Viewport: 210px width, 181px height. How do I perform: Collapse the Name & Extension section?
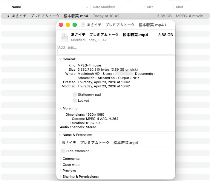(x=60, y=135)
